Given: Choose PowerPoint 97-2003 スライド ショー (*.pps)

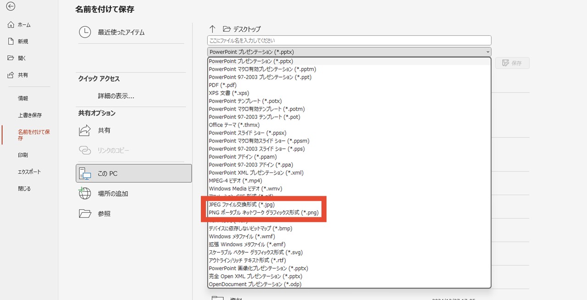Looking at the screenshot, I should click(x=349, y=149).
